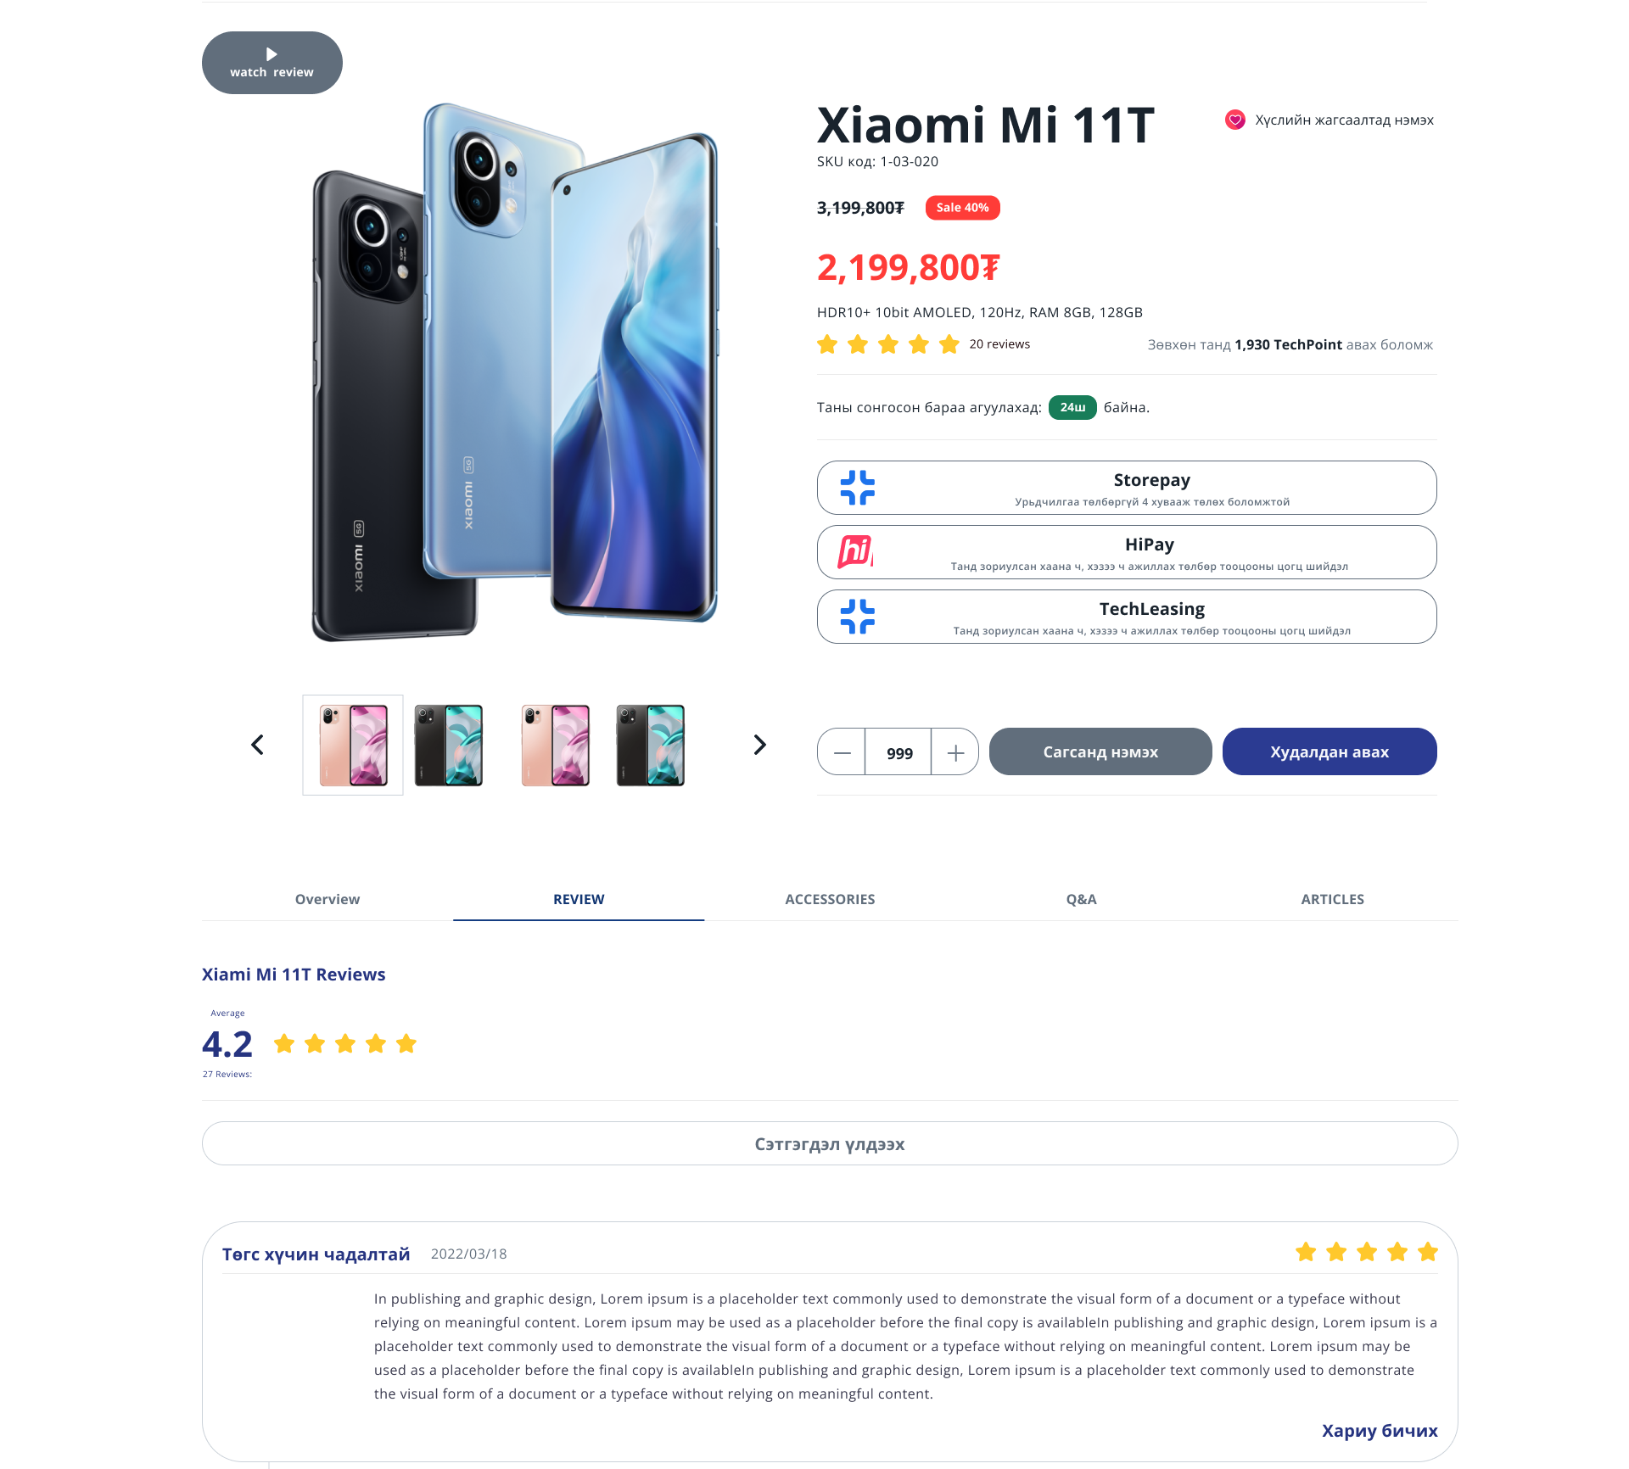The image size is (1629, 1469).
Task: Go to previous thumbnail with left arrow
Action: point(258,745)
